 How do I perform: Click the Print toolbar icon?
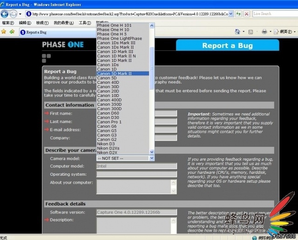[x=264, y=32]
